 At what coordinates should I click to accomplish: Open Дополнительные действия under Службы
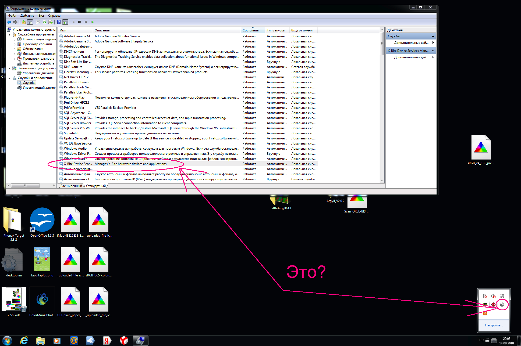point(411,43)
